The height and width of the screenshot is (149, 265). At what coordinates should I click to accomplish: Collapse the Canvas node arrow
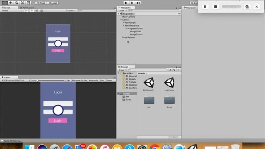[121, 19]
